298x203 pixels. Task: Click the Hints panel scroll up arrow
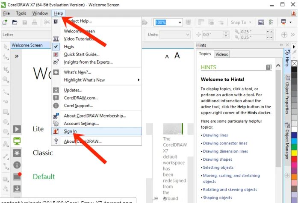click(278, 66)
